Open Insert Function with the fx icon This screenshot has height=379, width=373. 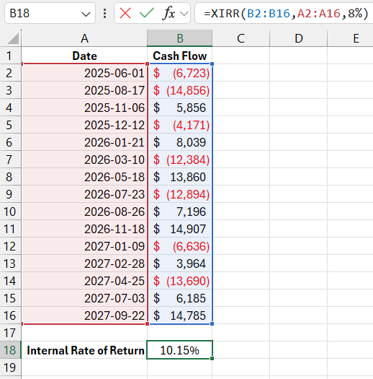(x=168, y=13)
